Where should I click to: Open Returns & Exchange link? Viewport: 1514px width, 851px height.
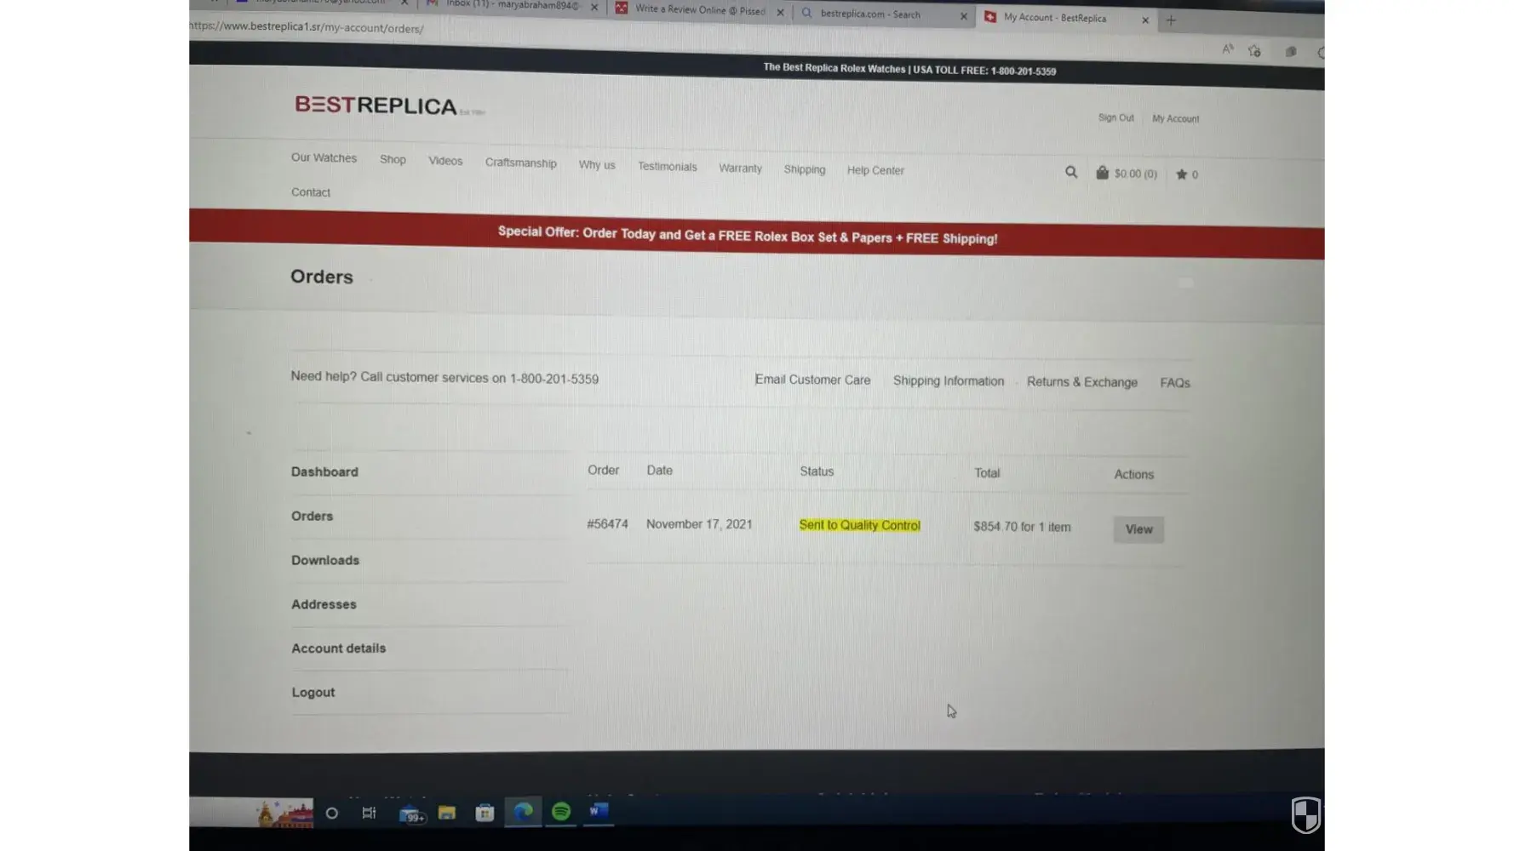coord(1082,382)
